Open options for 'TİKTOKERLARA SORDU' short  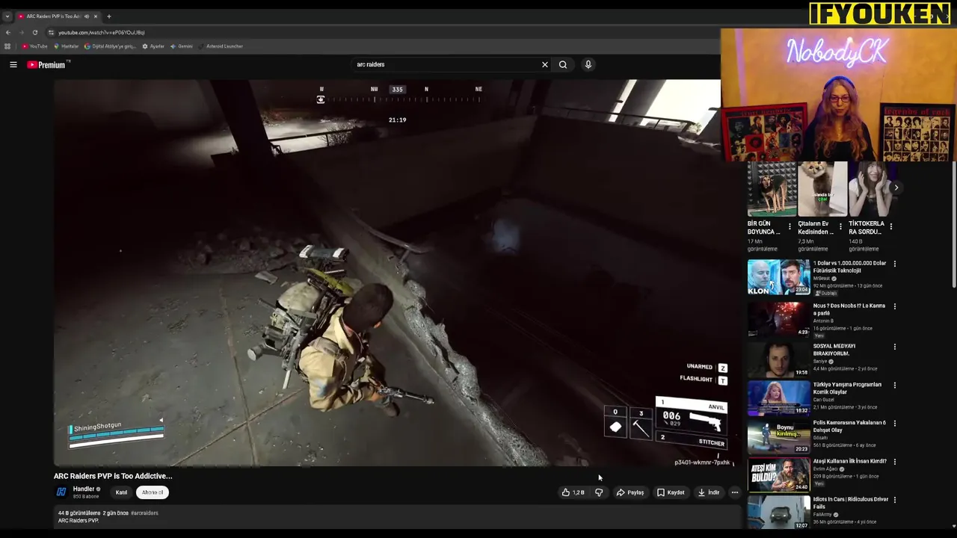point(890,226)
